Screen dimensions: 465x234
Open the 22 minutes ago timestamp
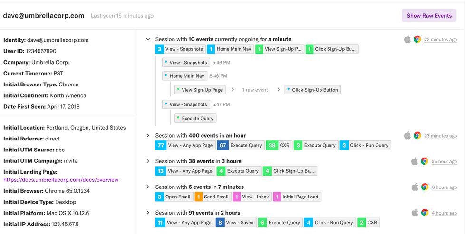pos(440,40)
